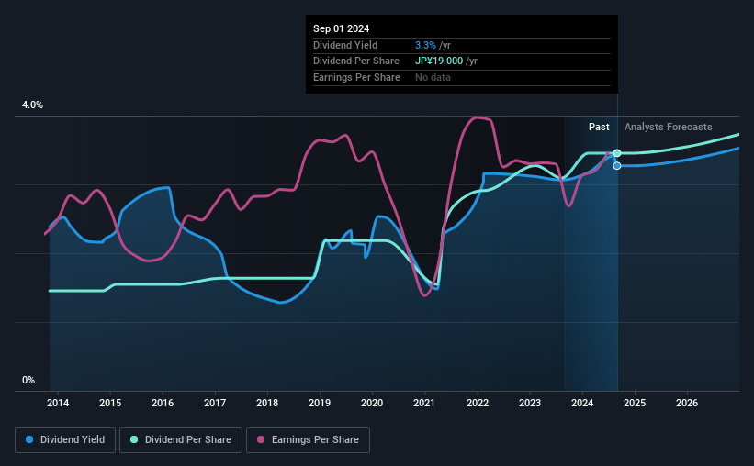Toggle the Dividend Per Share legend series
The height and width of the screenshot is (466, 754).
coord(181,440)
